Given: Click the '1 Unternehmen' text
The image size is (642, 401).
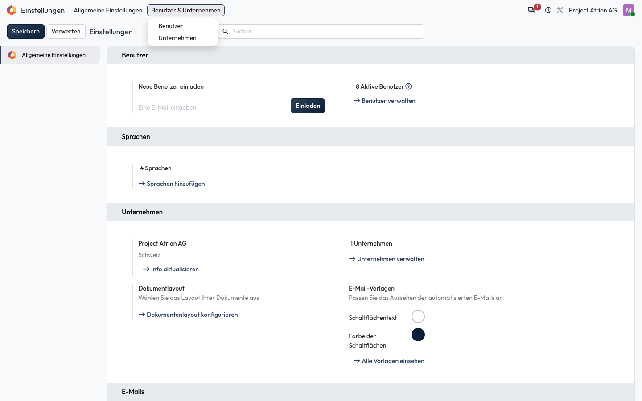Looking at the screenshot, I should 371,243.
